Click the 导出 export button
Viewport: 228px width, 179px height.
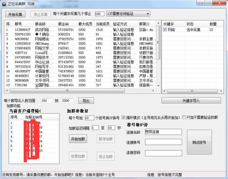(86, 101)
